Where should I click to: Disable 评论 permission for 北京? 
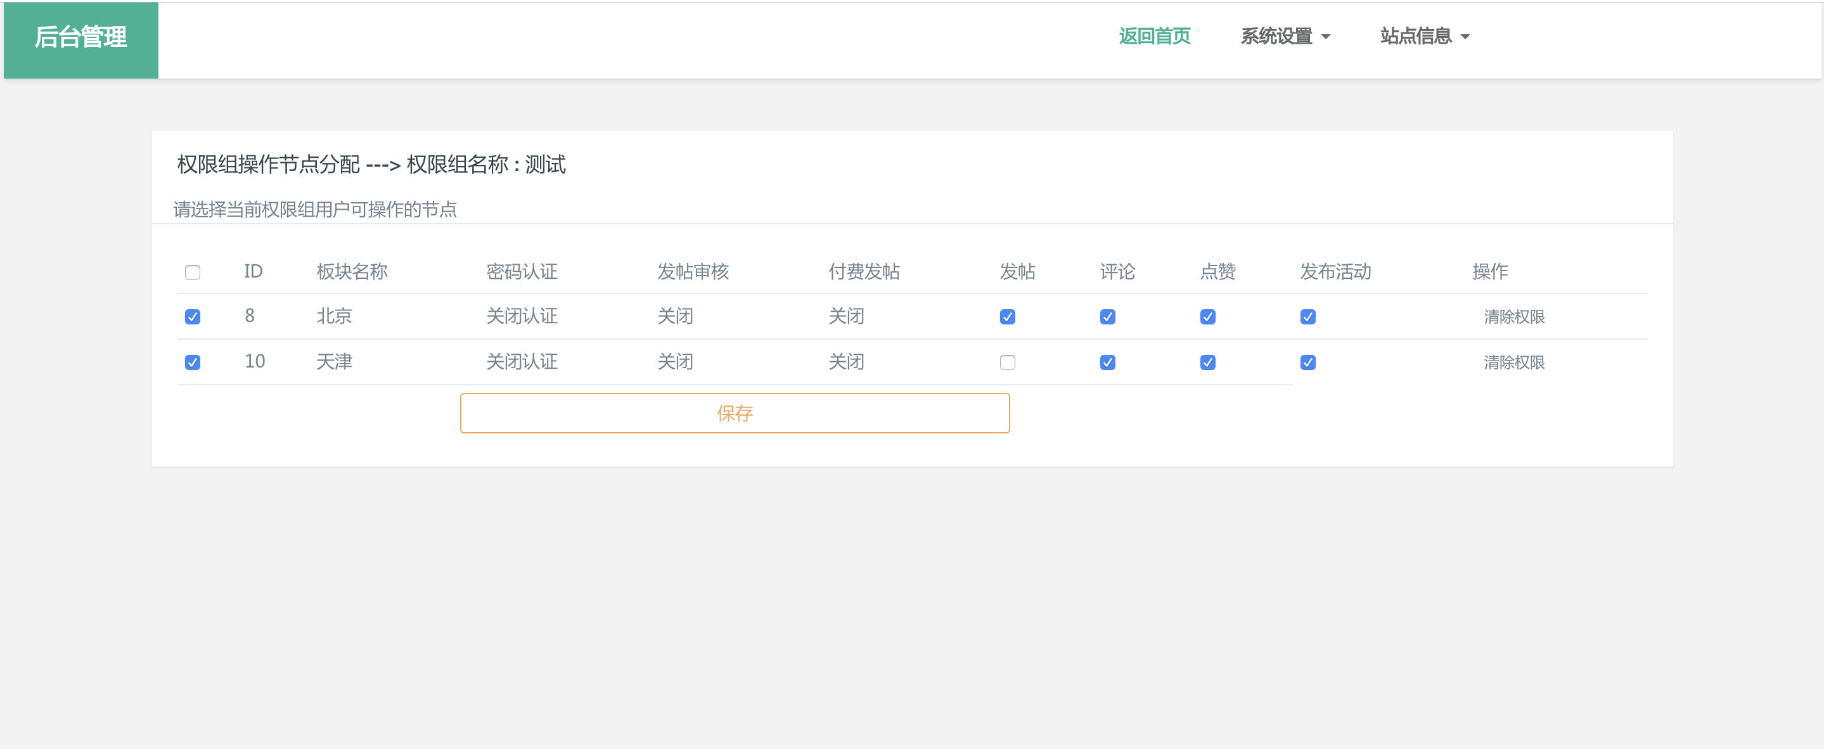coord(1108,316)
